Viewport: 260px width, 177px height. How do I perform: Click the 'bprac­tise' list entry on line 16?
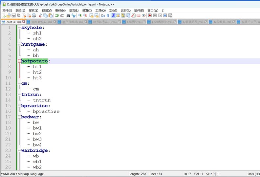(46, 111)
